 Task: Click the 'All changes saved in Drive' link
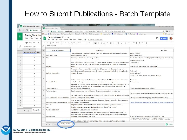click(x=95, y=40)
